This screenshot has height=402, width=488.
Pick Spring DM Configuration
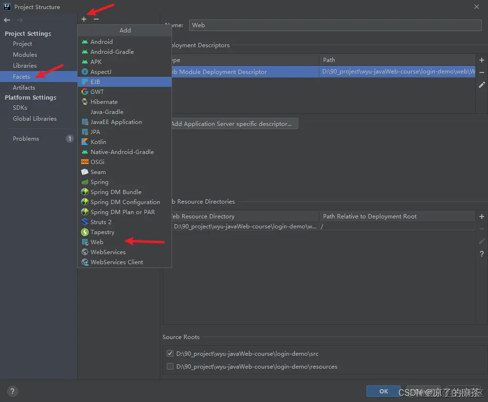pyautogui.click(x=124, y=202)
